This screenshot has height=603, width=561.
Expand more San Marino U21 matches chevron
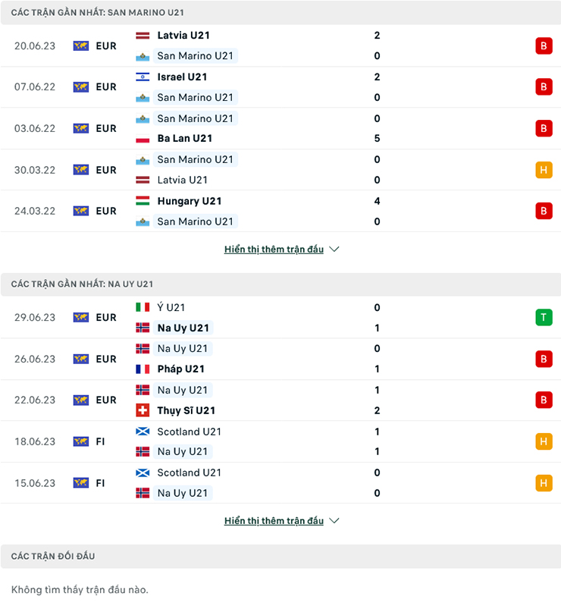[334, 249]
